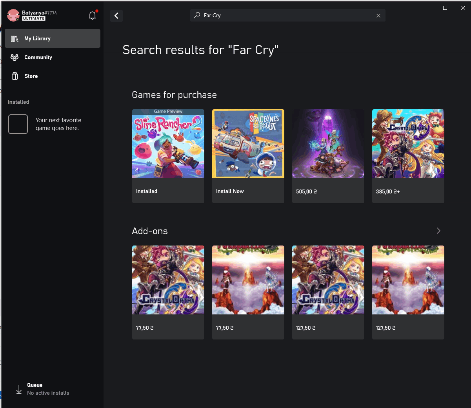Click the Games for purchase heading

point(174,95)
